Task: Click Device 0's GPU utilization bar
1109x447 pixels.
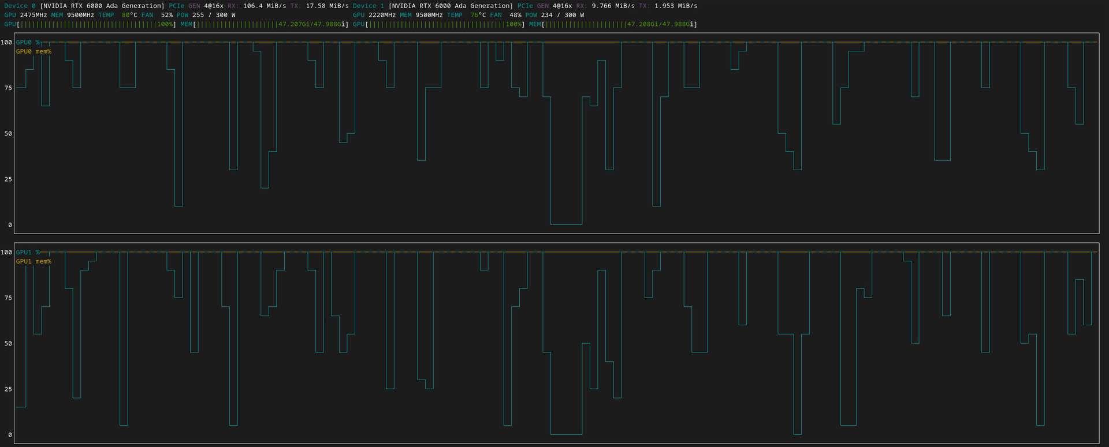Action: (90, 24)
